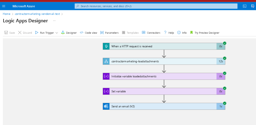This screenshot has width=256, height=125.
Task: Click the contractormarketing-loadattachments workflow icon
Action: click(x=106, y=61)
